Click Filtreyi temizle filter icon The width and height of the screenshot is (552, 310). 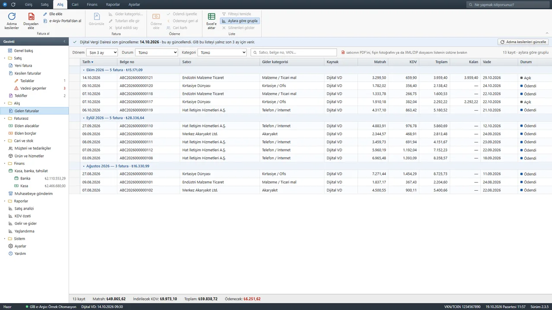point(224,14)
